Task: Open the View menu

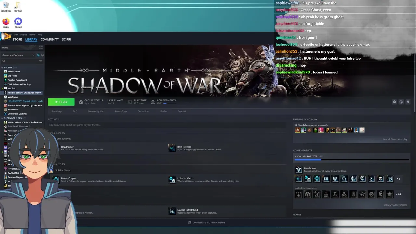Action: point(16,35)
